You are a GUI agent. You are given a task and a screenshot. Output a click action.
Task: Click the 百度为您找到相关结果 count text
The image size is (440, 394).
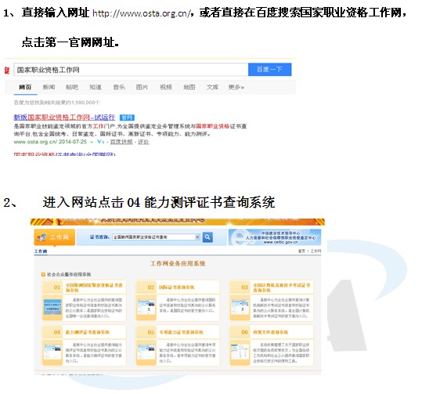click(56, 103)
